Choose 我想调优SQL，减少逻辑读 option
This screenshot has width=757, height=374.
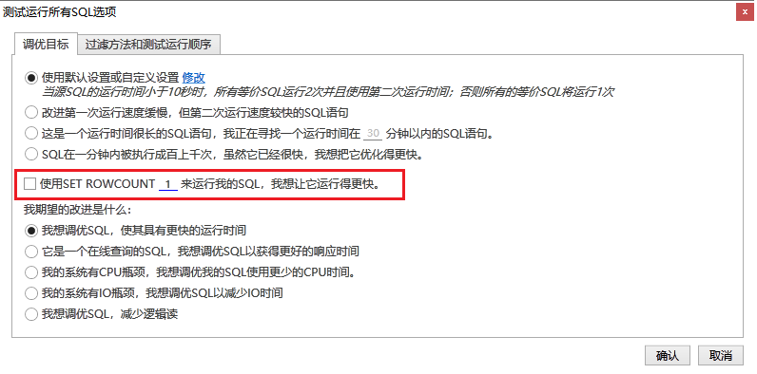[31, 314]
